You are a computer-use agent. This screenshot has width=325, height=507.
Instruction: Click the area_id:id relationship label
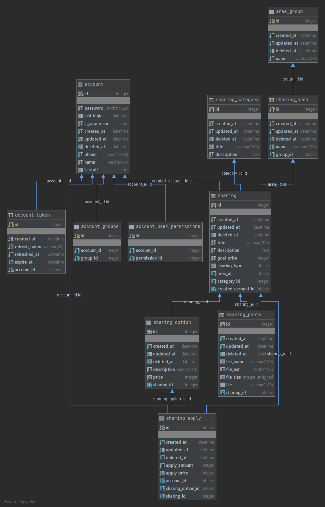277,184
